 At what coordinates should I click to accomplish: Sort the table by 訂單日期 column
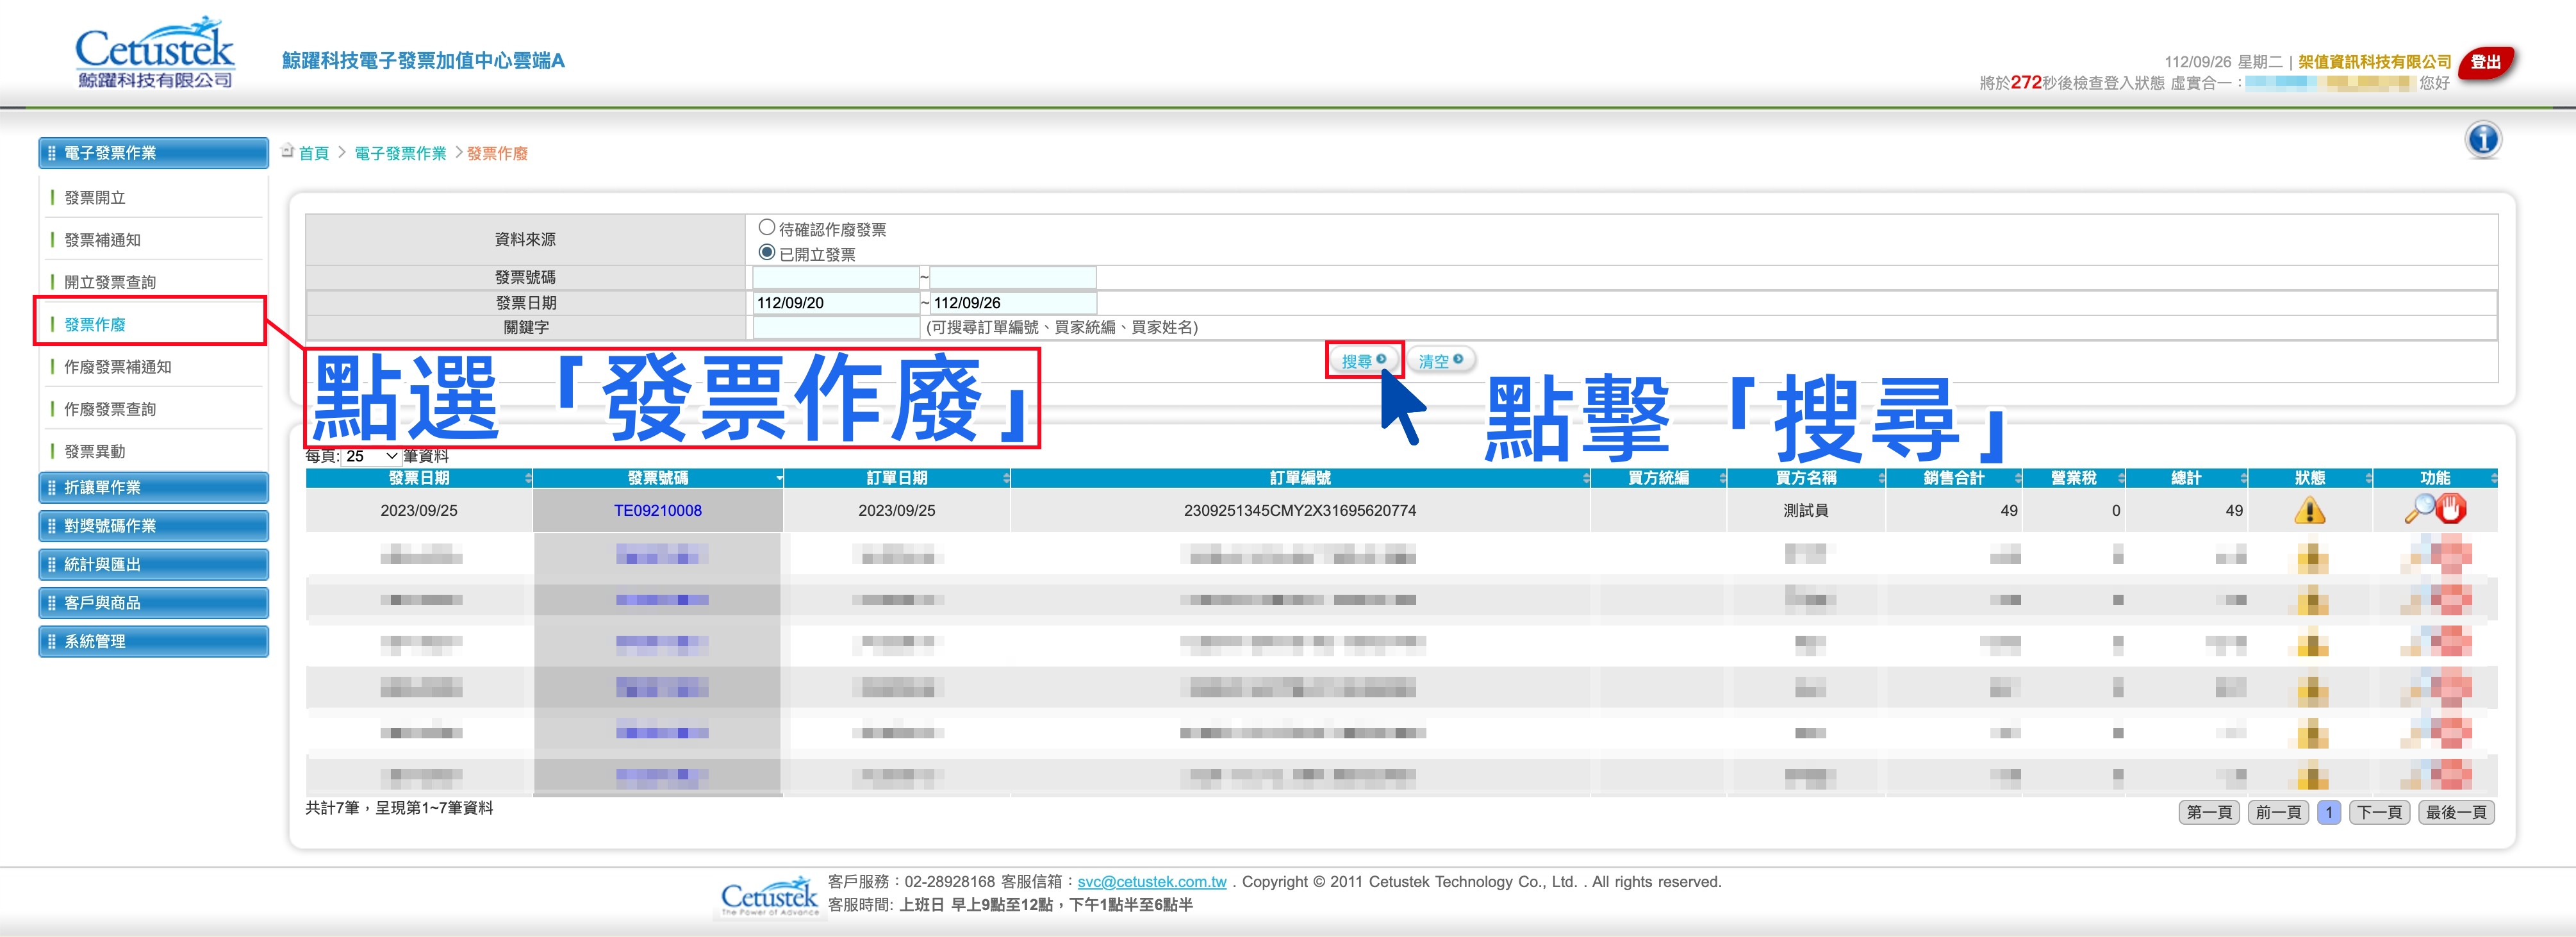pyautogui.click(x=897, y=478)
